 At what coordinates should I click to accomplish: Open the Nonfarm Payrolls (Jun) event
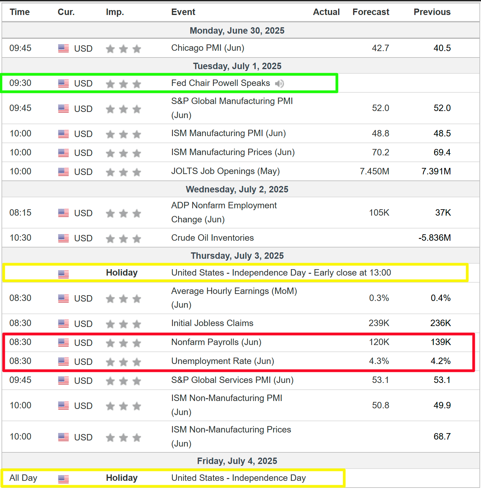point(216,342)
